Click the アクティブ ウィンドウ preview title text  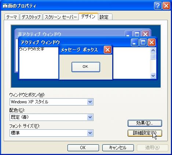(x=40, y=43)
